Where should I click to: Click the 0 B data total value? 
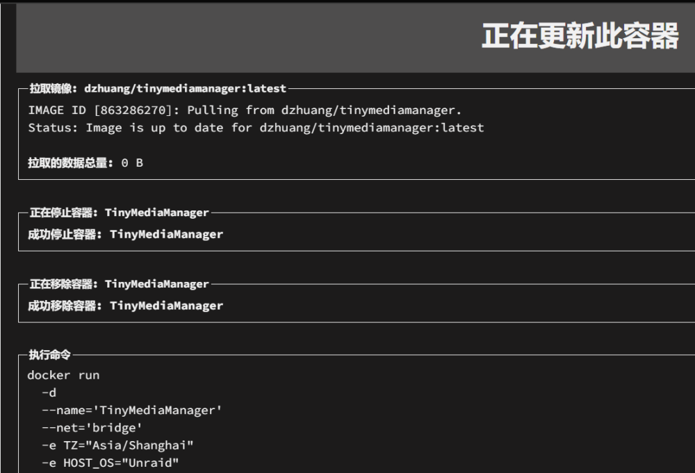click(132, 163)
